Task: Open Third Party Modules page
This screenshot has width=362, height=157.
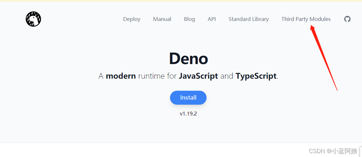Action: pyautogui.click(x=306, y=19)
